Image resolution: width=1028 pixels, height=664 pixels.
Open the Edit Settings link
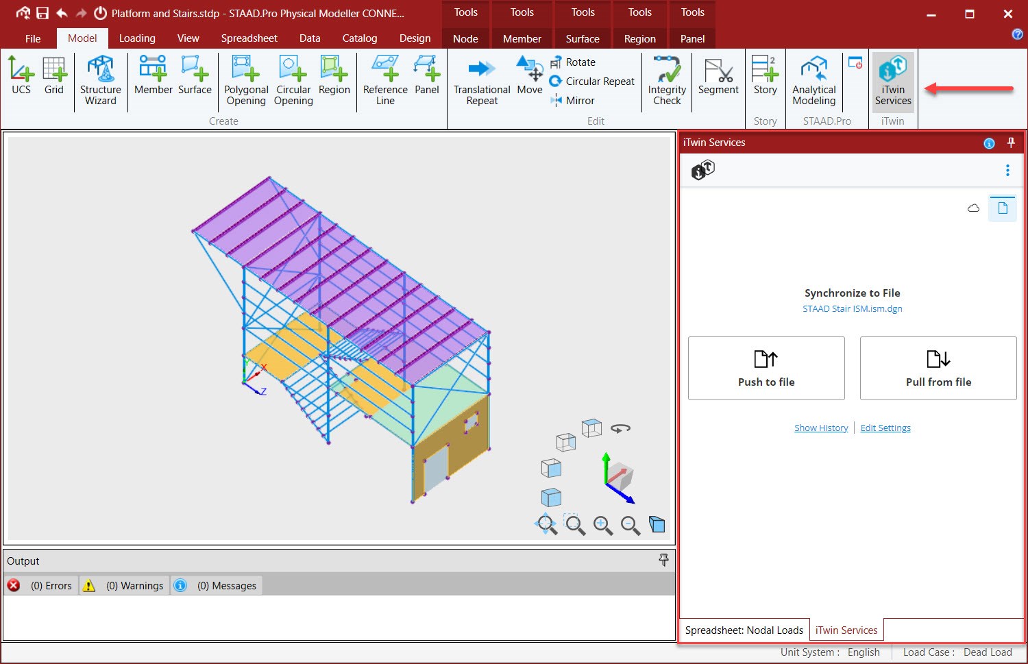tap(885, 428)
